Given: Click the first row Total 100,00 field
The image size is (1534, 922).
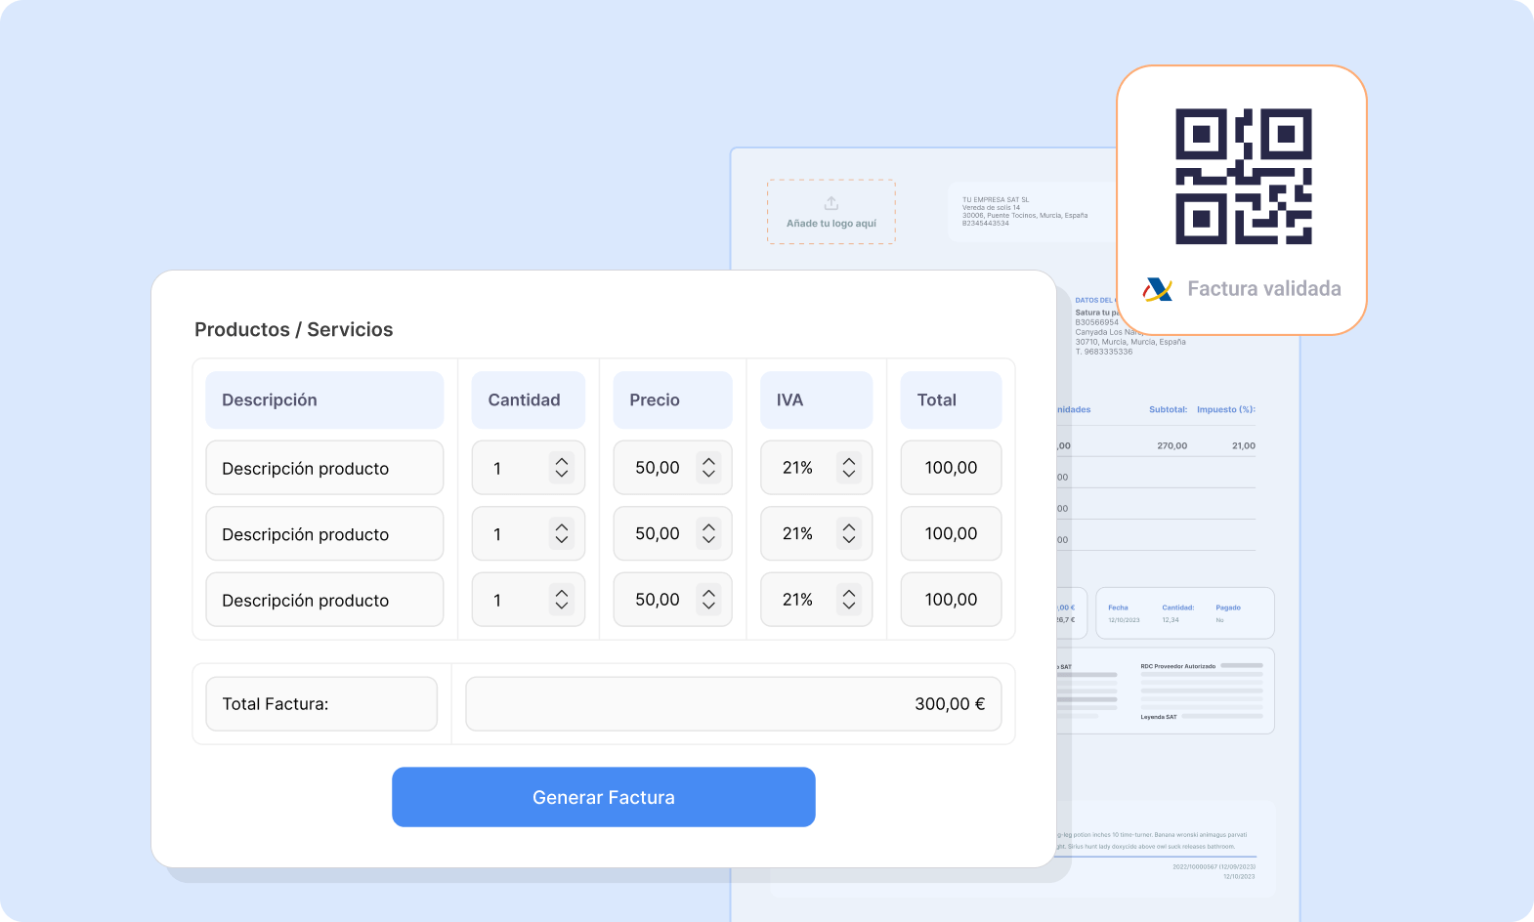Looking at the screenshot, I should pyautogui.click(x=951, y=468).
